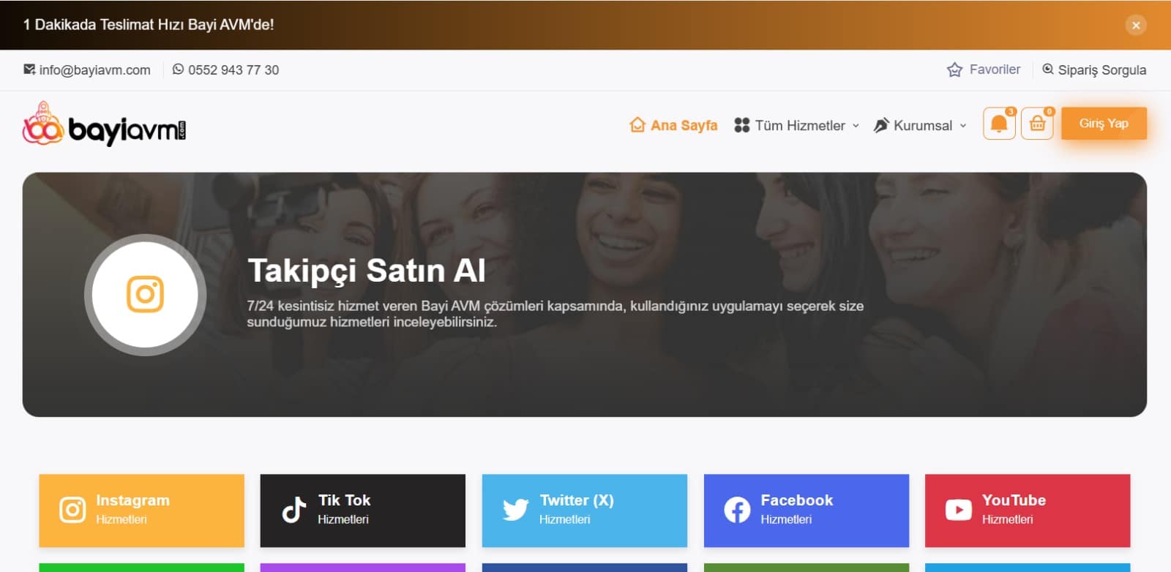1171x572 pixels.
Task: Dismiss the top announcement banner
Action: pos(1136,25)
